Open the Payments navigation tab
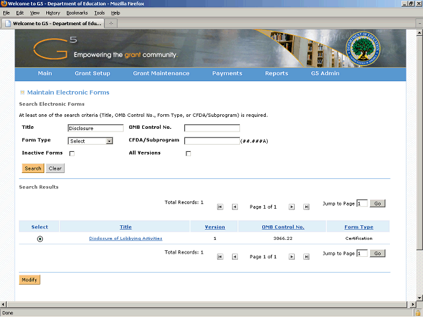Image resolution: width=423 pixels, height=317 pixels. pyautogui.click(x=227, y=73)
